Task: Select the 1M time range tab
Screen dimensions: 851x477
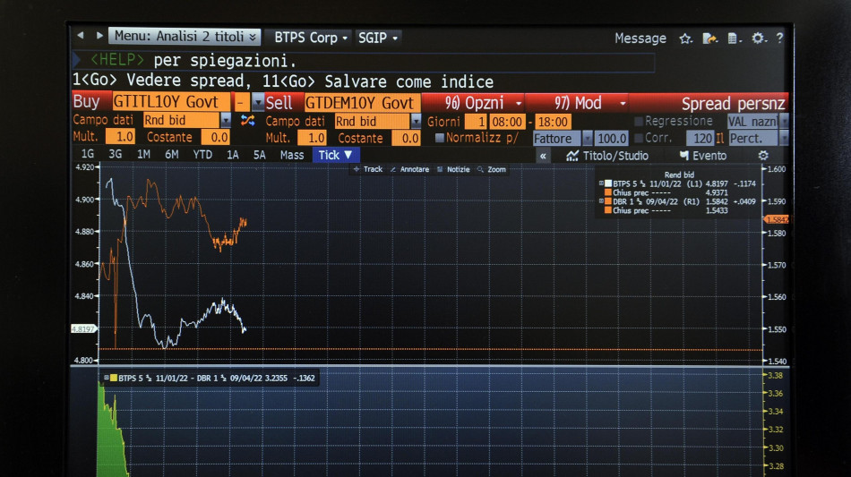Action: [143, 155]
